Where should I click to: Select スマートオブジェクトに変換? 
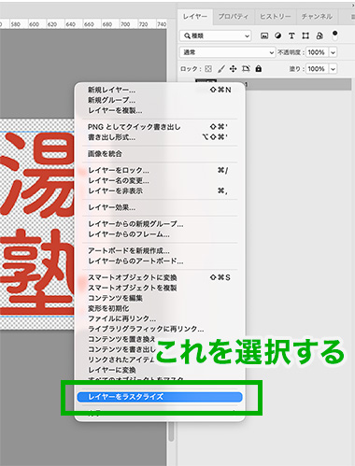pos(159,277)
